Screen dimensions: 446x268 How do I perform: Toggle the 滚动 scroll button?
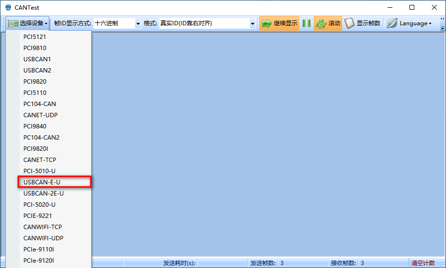[328, 23]
